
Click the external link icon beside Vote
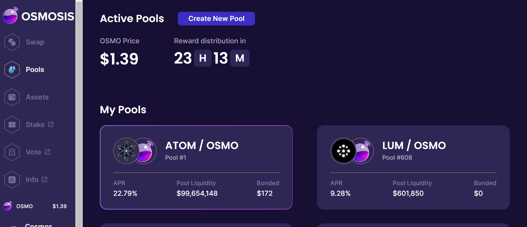[x=47, y=152]
